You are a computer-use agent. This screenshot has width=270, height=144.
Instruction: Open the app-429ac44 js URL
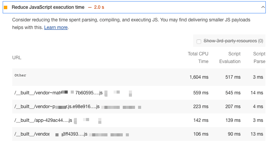pyautogui.click(x=43, y=120)
